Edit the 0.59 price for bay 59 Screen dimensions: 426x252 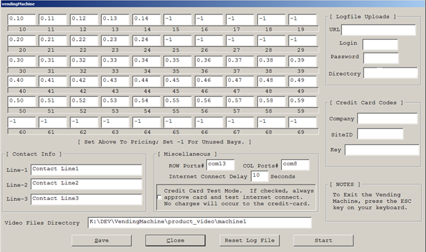pyautogui.click(x=302, y=101)
